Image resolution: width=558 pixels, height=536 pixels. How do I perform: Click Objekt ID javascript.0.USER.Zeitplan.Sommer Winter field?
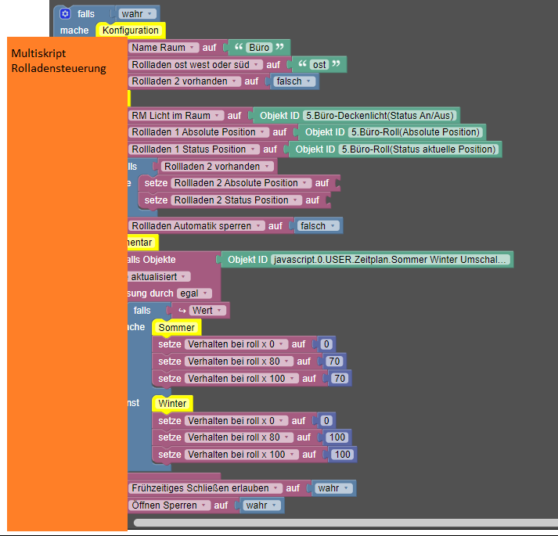coord(390,260)
